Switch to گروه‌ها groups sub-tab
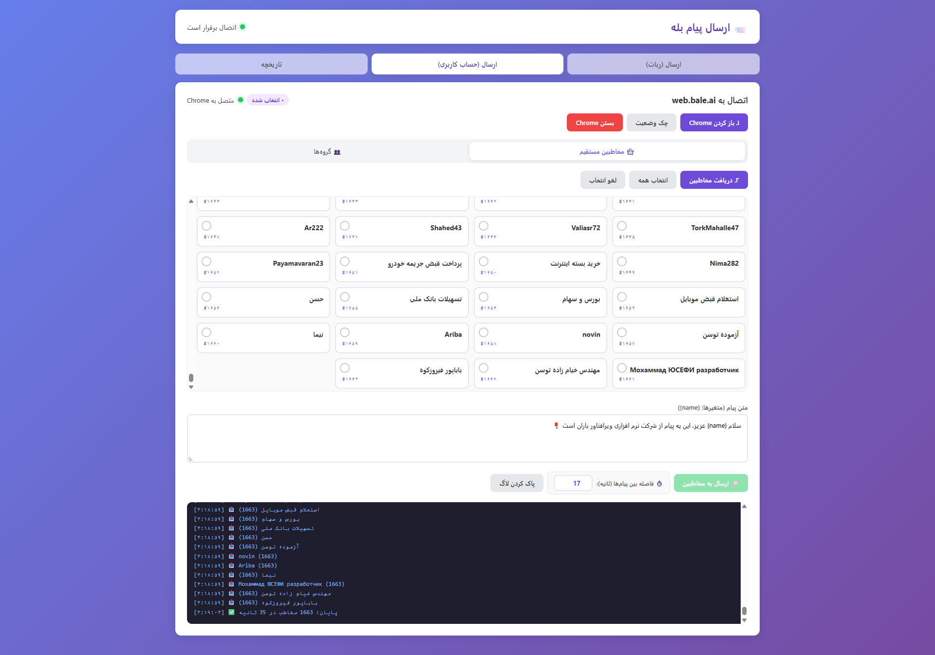This screenshot has width=935, height=655. pos(327,151)
